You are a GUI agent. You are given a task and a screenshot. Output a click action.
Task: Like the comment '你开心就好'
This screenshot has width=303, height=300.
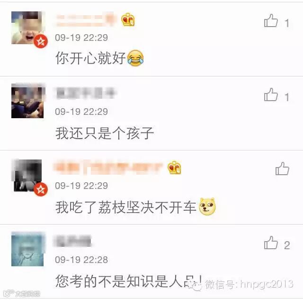(271, 20)
